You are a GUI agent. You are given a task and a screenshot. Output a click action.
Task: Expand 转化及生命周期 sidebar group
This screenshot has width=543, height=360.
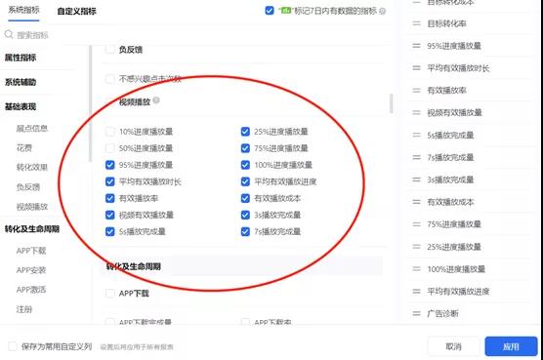(32, 229)
